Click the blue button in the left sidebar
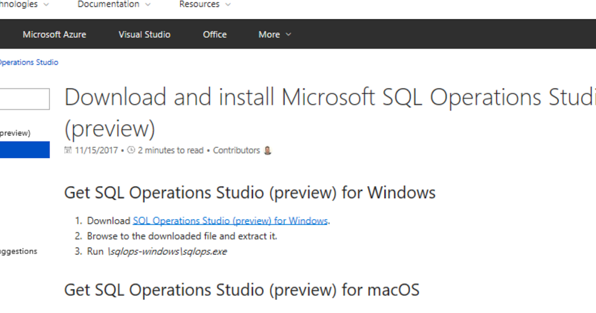 [25, 150]
